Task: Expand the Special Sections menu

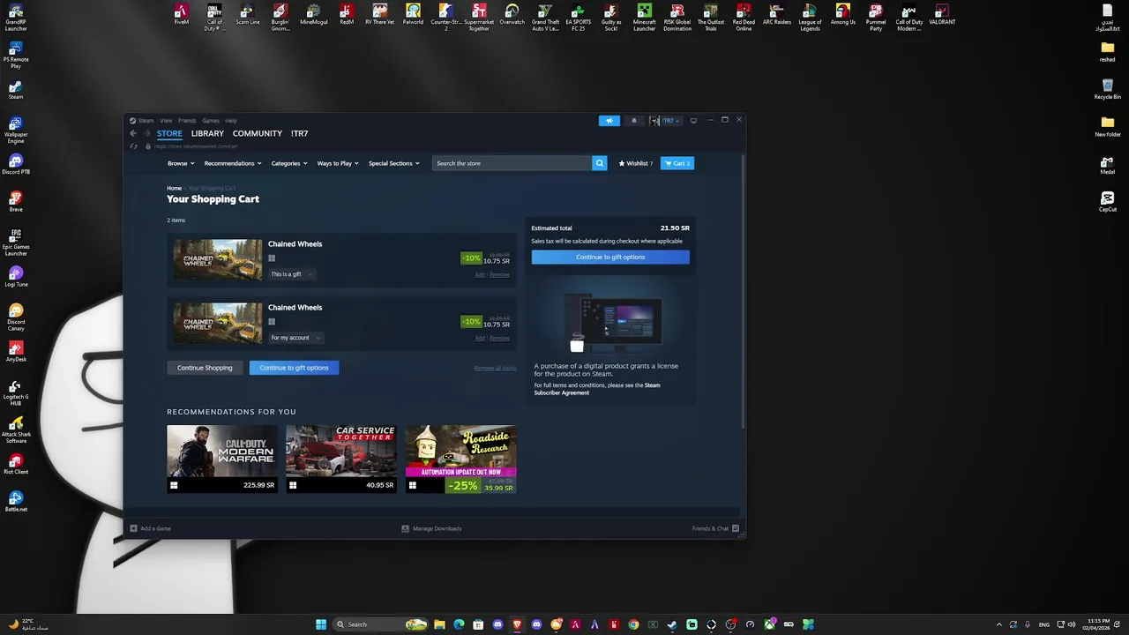Action: pos(393,163)
